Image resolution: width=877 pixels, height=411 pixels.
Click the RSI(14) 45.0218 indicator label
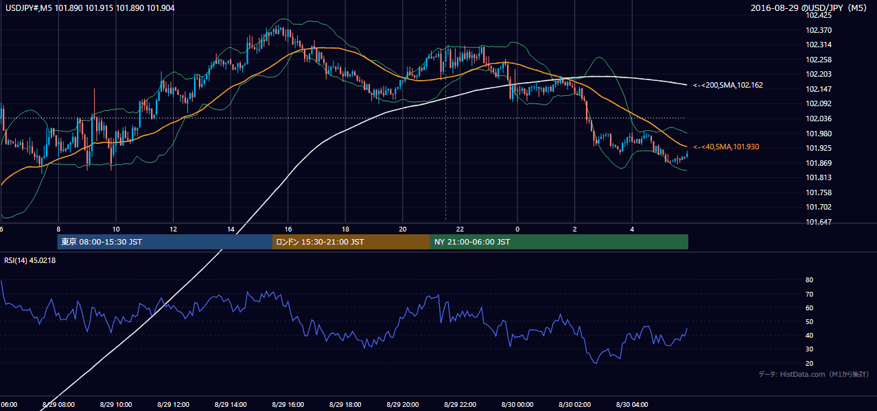point(30,260)
